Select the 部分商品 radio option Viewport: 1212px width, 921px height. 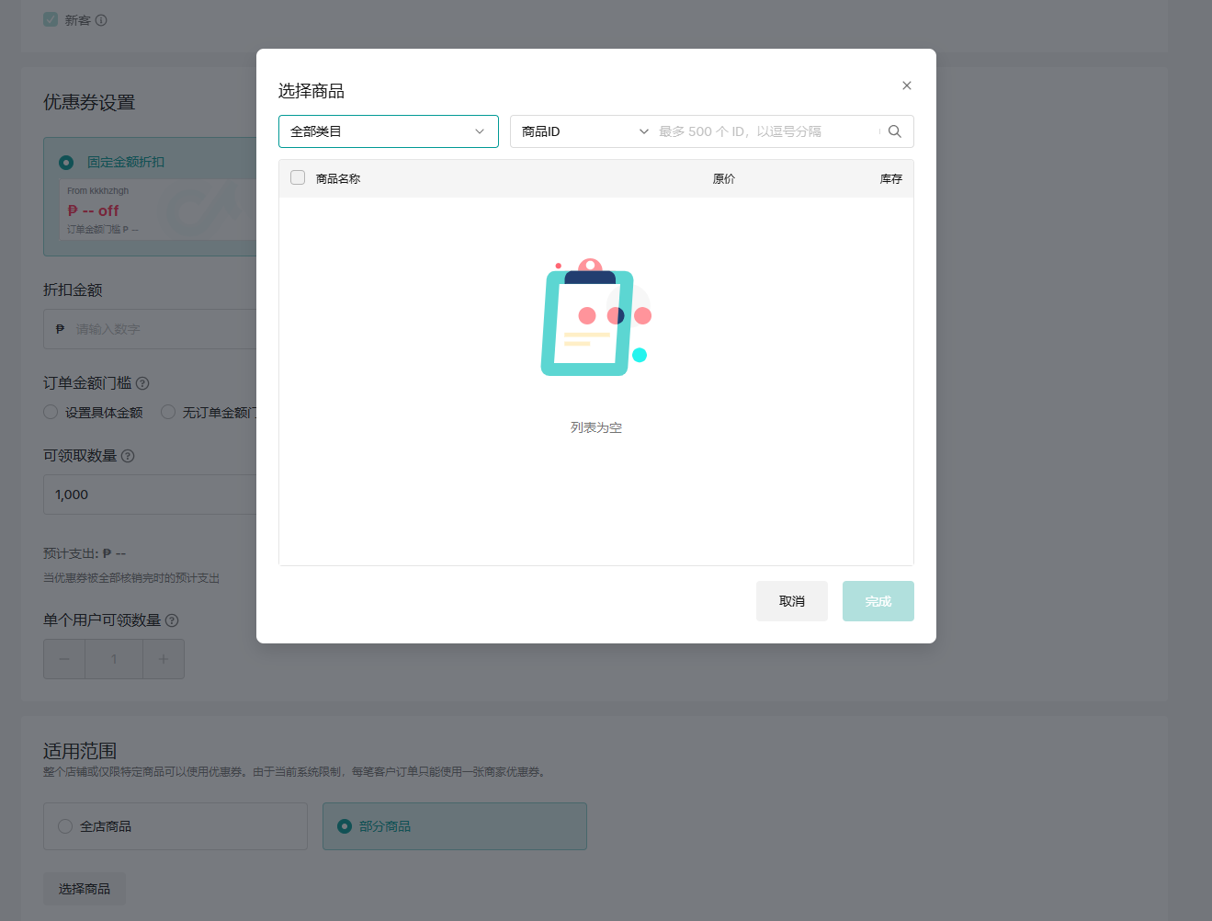coord(345,826)
